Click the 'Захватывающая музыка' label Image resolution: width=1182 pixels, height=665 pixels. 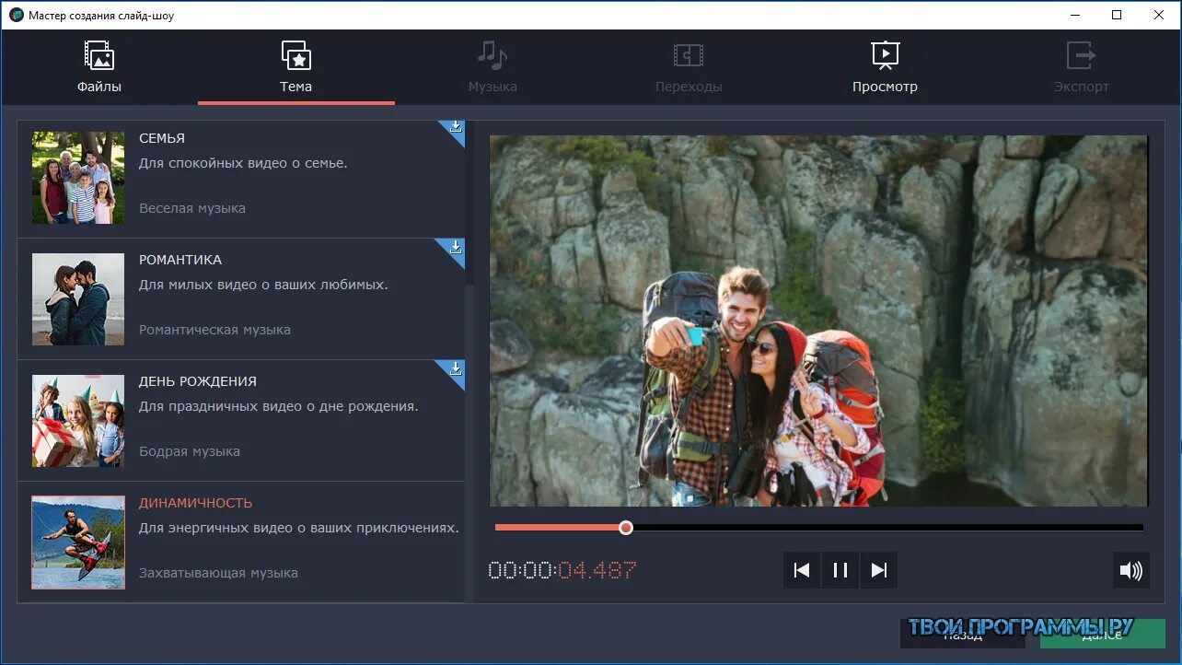218,573
